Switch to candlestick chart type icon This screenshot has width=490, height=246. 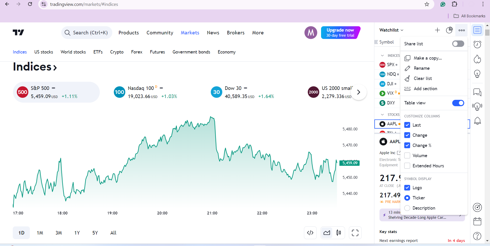click(x=339, y=233)
